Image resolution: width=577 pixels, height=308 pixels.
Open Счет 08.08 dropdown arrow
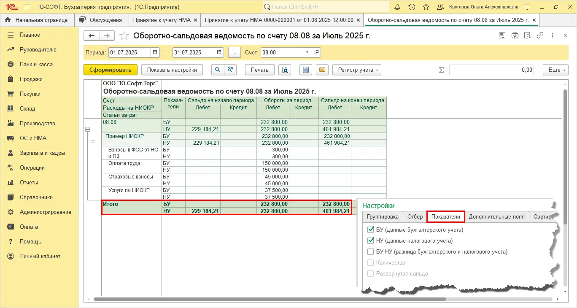point(307,53)
